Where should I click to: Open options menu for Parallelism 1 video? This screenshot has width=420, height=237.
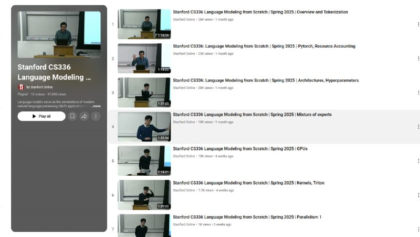(418, 229)
